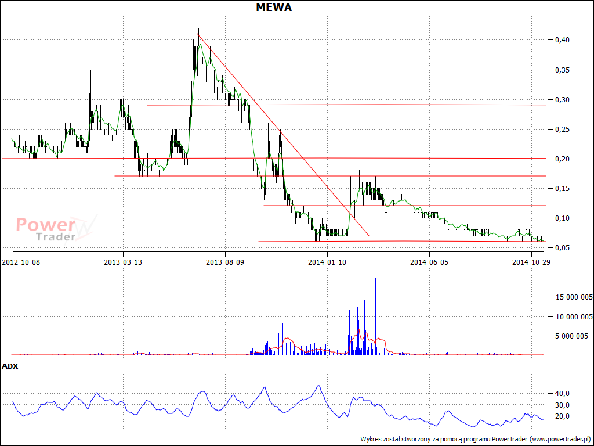
Task: Click the 2013-08-09 date label
Action: (225, 262)
